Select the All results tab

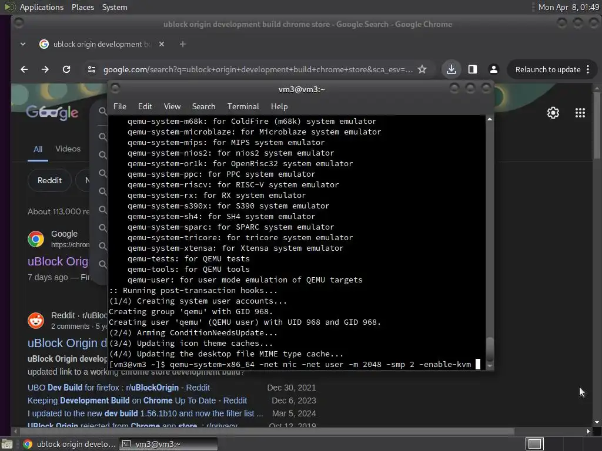click(38, 150)
